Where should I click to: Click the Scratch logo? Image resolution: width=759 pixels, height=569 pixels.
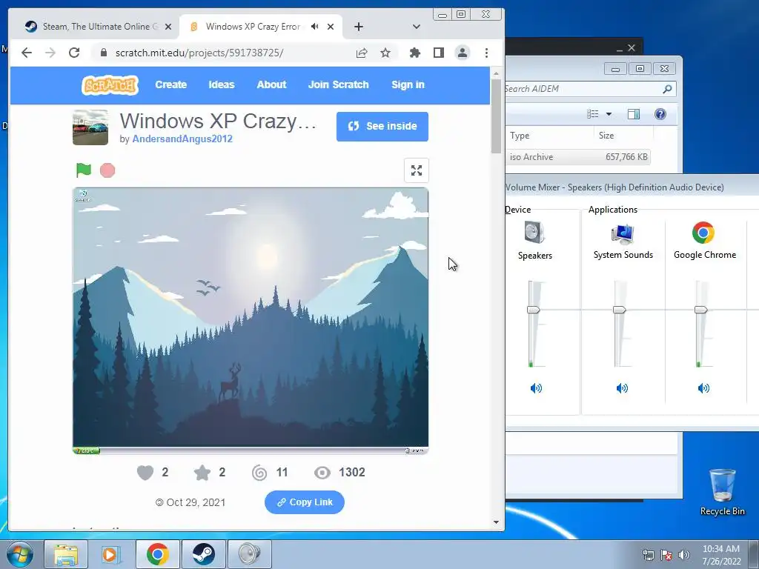pos(110,85)
